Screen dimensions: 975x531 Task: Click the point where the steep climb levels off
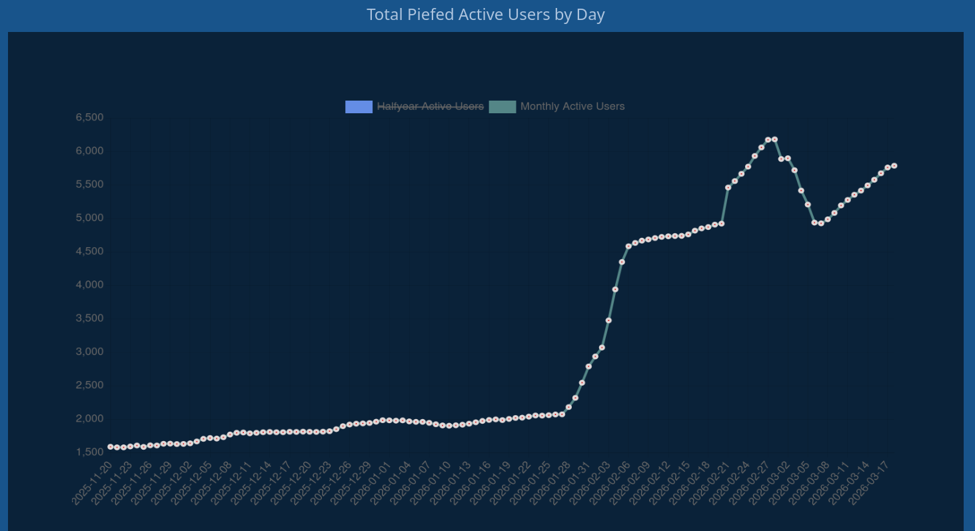[628, 247]
